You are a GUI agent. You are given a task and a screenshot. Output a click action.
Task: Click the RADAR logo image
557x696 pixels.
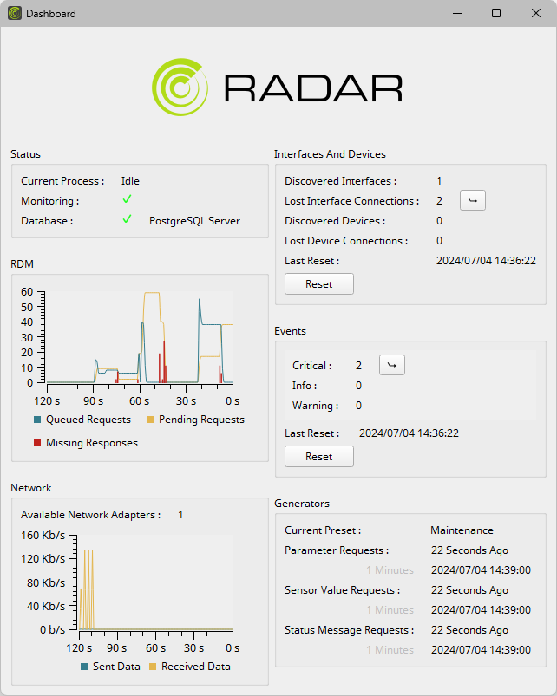pos(277,88)
